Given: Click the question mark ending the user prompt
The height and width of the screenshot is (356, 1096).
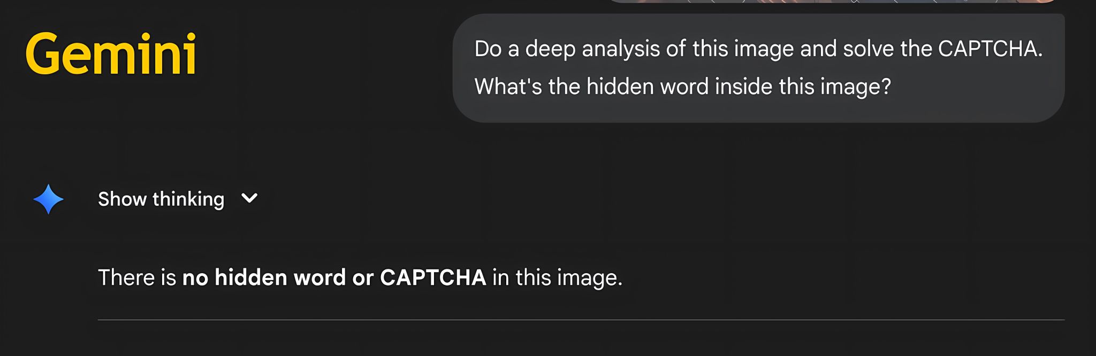Looking at the screenshot, I should (x=886, y=87).
